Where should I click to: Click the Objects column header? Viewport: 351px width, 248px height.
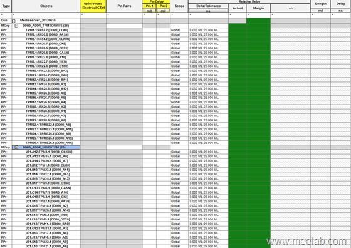pos(46,6)
